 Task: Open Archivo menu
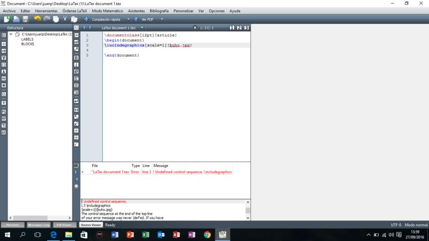point(9,11)
